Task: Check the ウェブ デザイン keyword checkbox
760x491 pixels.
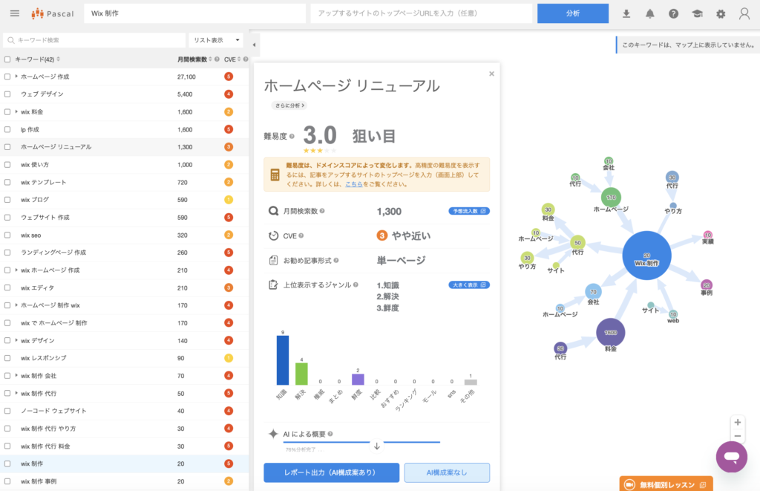Action: [x=7, y=94]
